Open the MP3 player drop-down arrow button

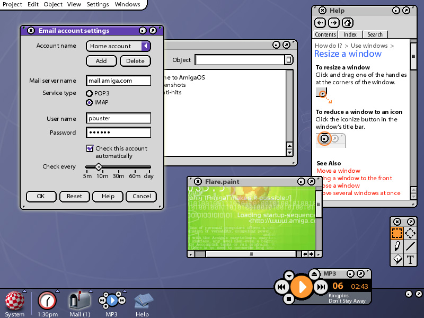click(289, 276)
